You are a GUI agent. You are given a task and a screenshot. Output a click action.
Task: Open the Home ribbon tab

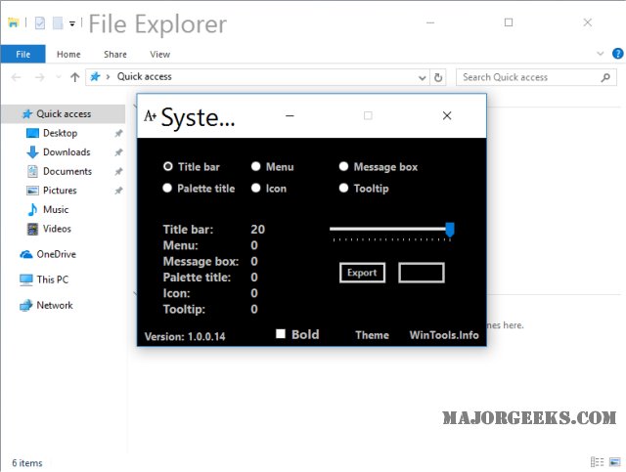point(68,55)
